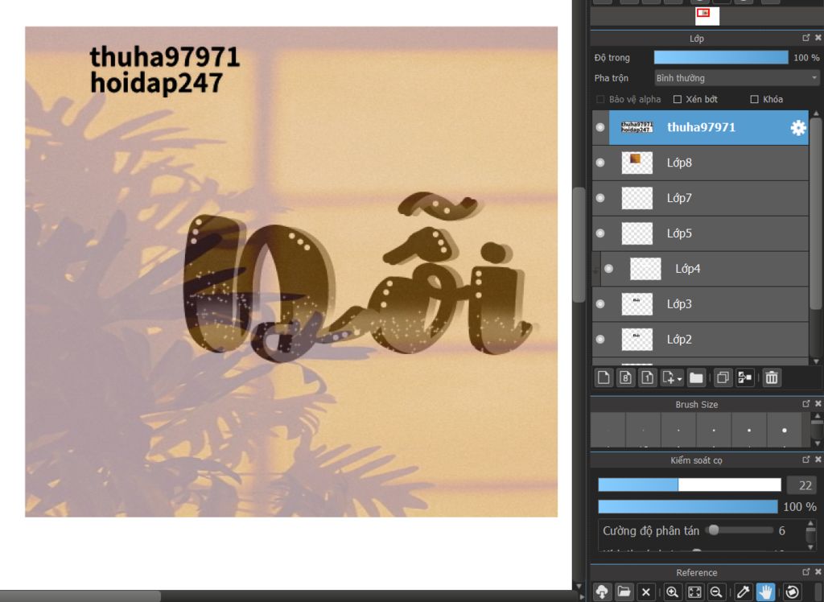Duplicate the selected layer
This screenshot has height=602, width=824.
[x=723, y=377]
